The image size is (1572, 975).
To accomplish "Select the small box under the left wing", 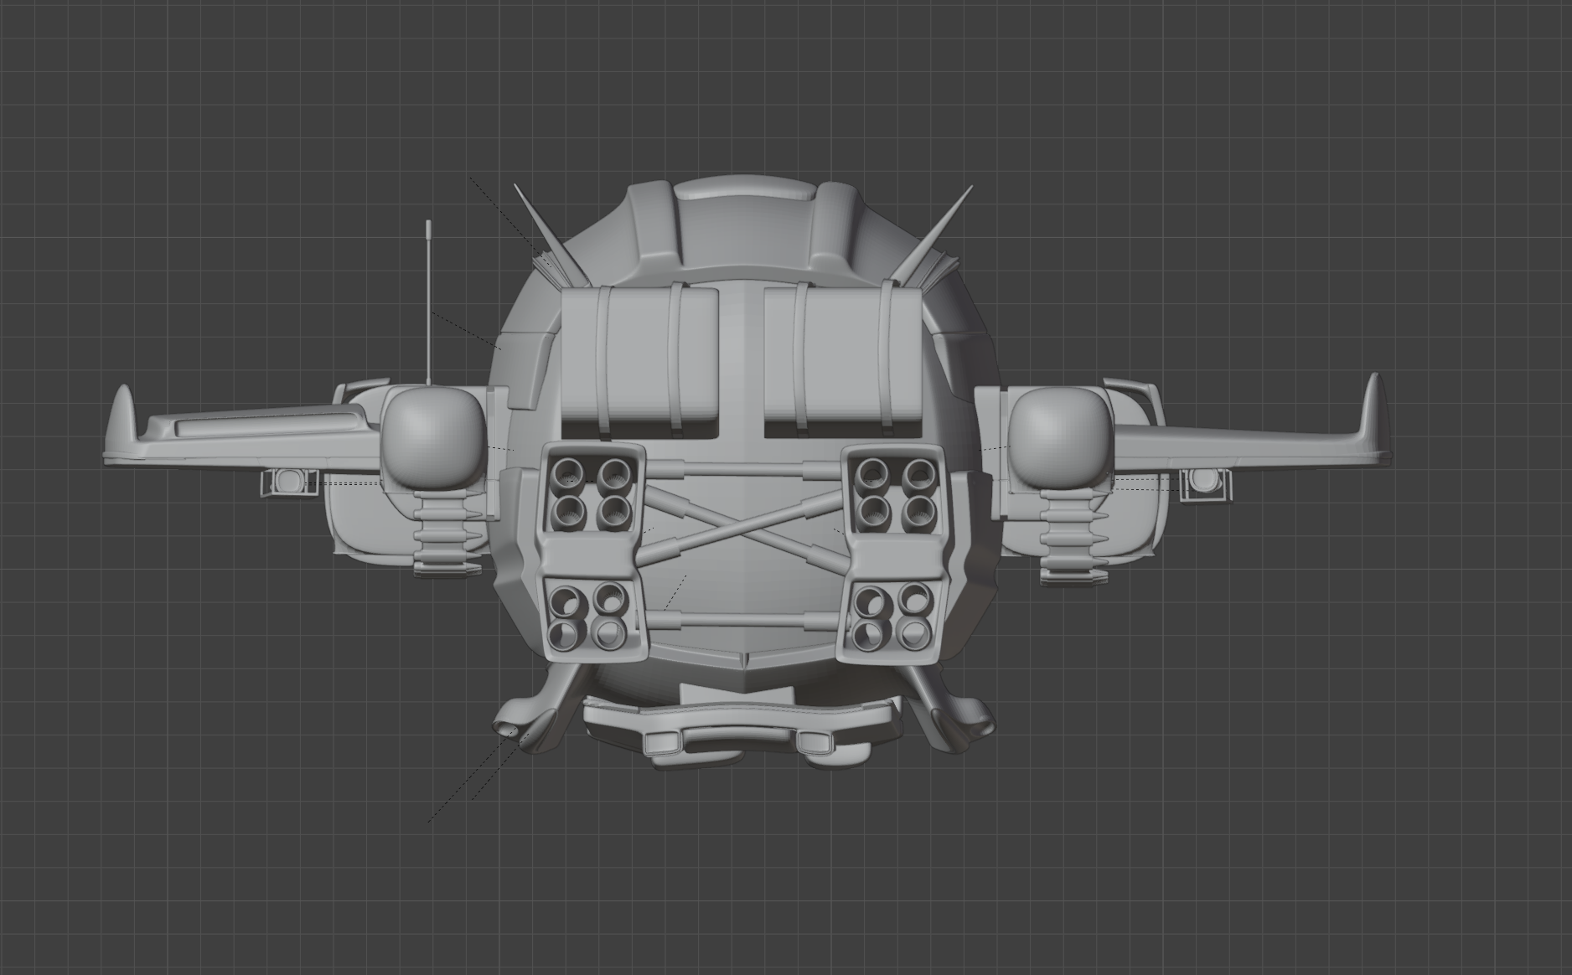I will [289, 482].
